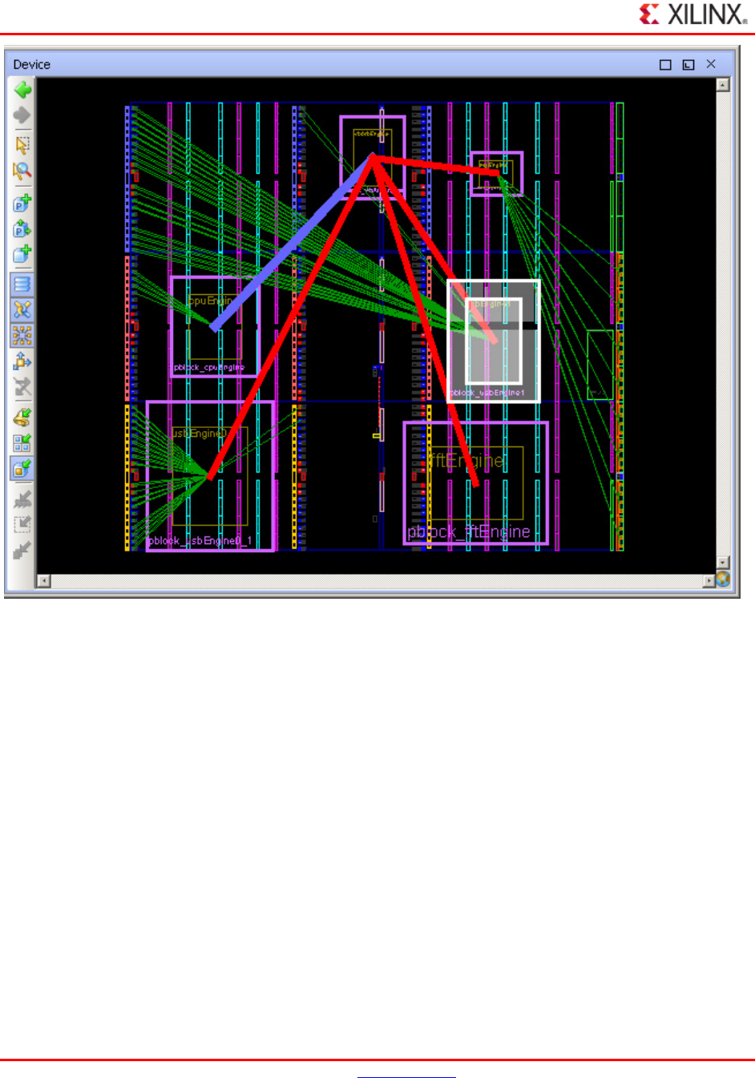The width and height of the screenshot is (755, 1078).
Task: Click the grayed dashed-box arrow icon
Action: tap(22, 525)
